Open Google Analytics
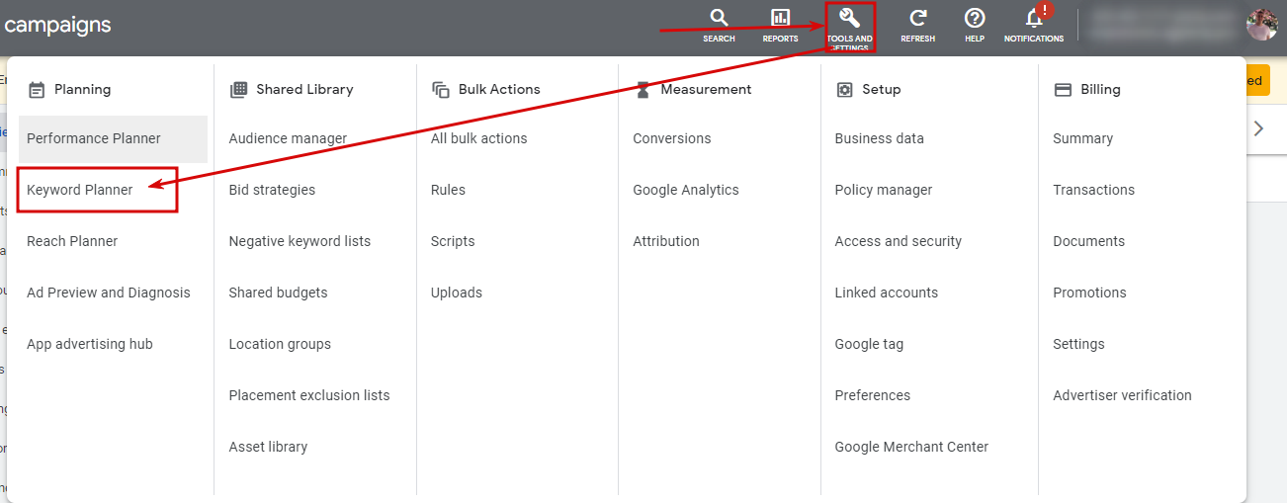The height and width of the screenshot is (503, 1287). [x=686, y=190]
